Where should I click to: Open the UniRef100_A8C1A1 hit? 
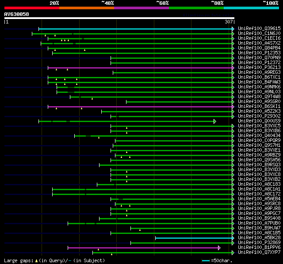259,189
